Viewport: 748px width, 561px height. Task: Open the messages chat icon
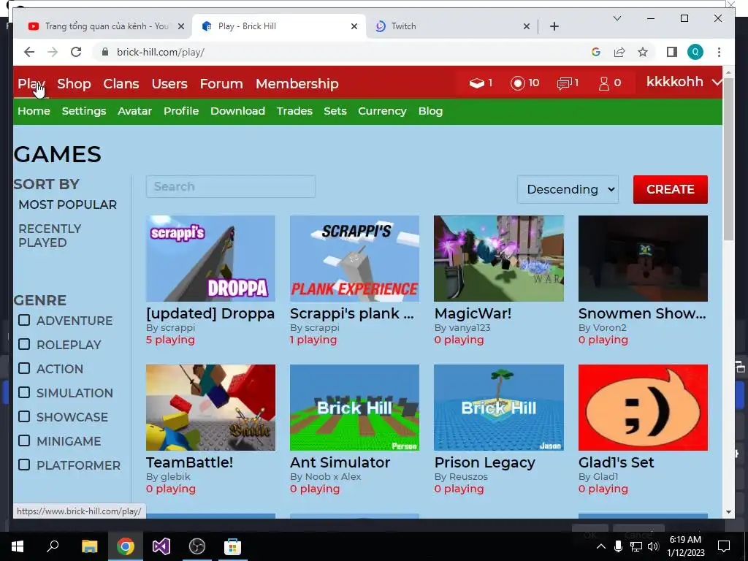click(x=564, y=83)
